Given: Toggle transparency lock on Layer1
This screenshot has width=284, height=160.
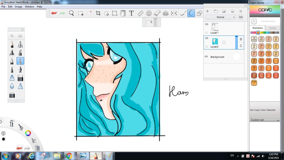Looking at the screenshot, I should tap(207, 33).
